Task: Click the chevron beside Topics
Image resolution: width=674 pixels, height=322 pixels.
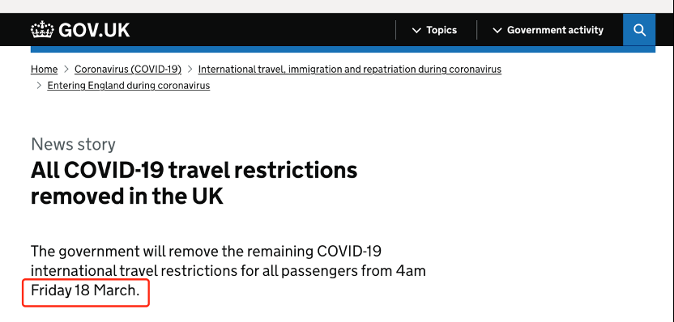Action: pos(416,31)
